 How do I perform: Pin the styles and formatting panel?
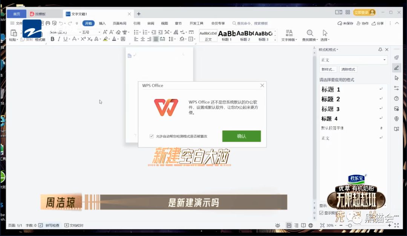click(x=380, y=50)
